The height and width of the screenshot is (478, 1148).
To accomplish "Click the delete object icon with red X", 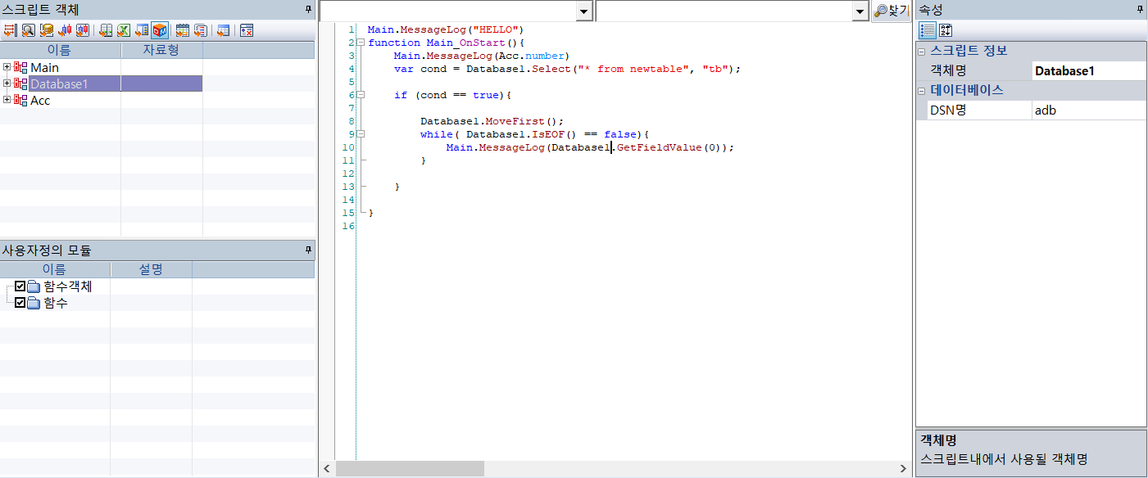I will [246, 30].
